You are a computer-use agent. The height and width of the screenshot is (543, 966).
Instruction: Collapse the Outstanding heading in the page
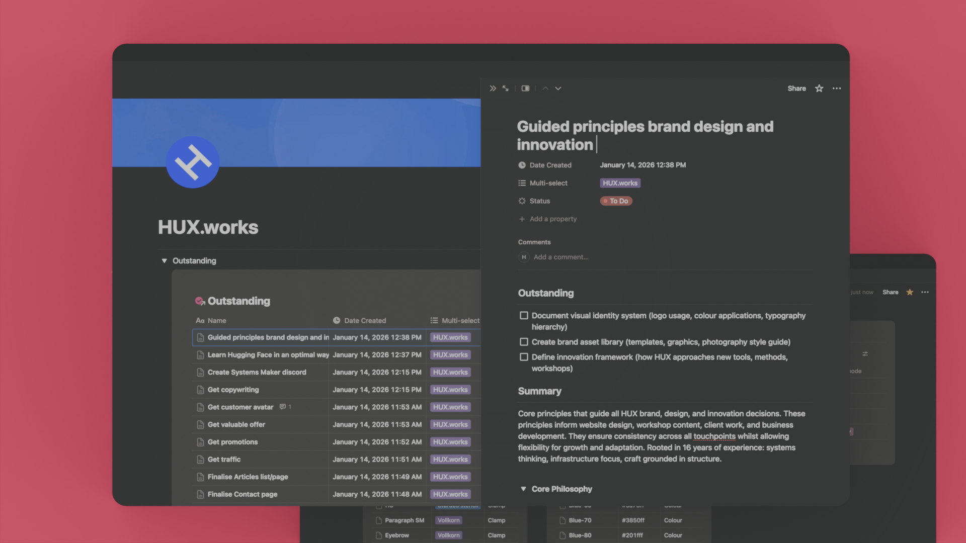tap(545, 293)
